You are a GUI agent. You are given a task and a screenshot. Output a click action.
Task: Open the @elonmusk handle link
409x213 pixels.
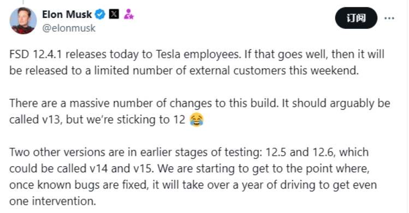69,28
